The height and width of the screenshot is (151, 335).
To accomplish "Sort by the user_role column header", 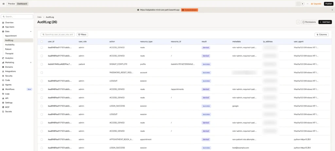I will [83, 42].
